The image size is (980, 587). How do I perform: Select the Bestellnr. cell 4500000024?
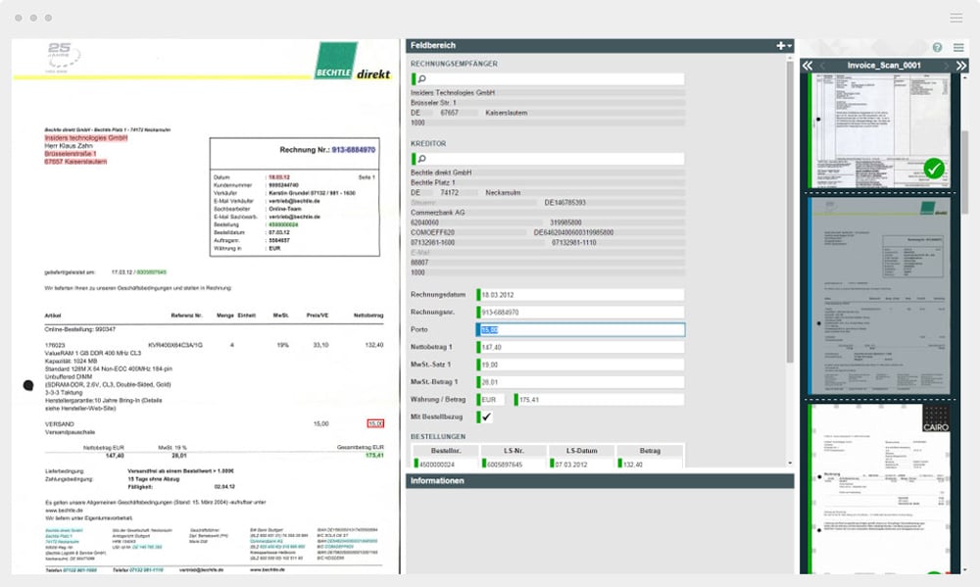coord(446,464)
